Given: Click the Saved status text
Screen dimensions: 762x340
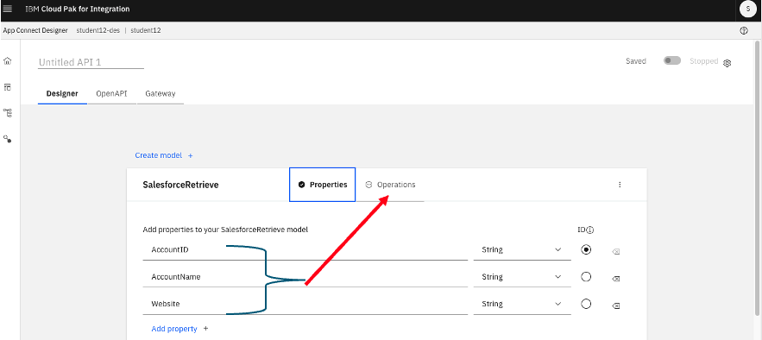Looking at the screenshot, I should coord(636,61).
